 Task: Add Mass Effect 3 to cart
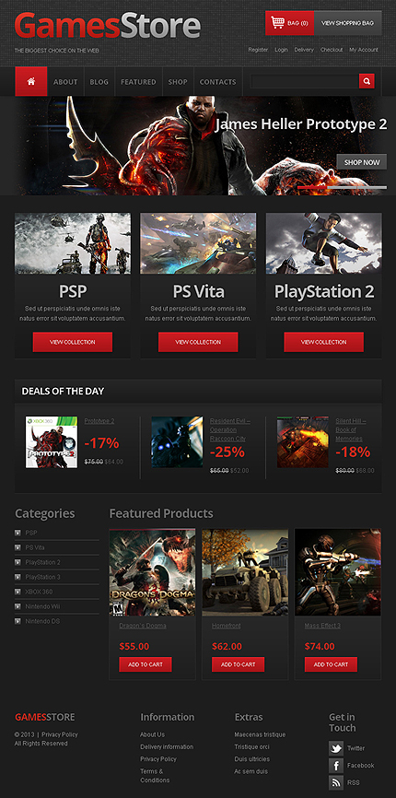coord(331,664)
